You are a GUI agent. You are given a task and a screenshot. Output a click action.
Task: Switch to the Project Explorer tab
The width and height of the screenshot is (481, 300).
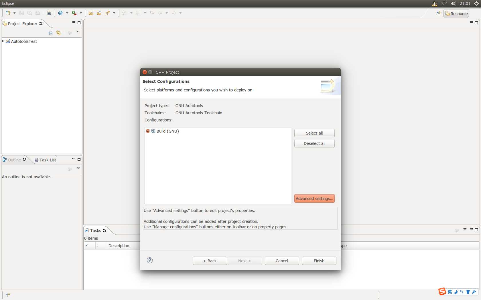click(x=22, y=24)
